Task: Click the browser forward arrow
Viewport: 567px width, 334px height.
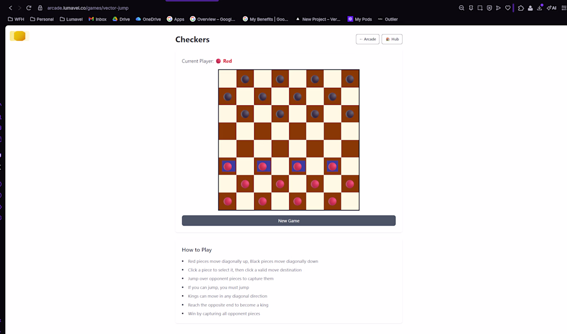Action: (20, 8)
